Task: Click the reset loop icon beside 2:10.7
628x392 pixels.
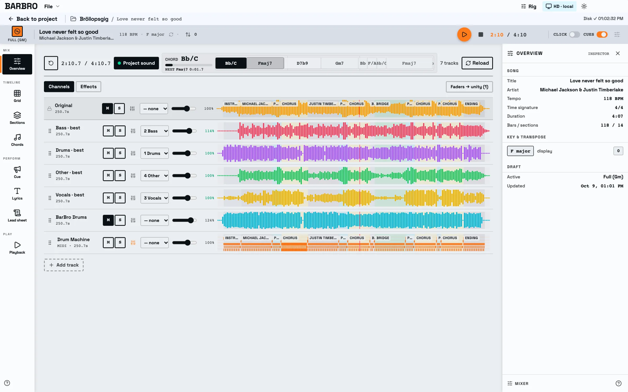Action: pos(51,63)
